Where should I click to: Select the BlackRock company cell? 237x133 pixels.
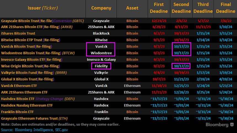point(101,33)
